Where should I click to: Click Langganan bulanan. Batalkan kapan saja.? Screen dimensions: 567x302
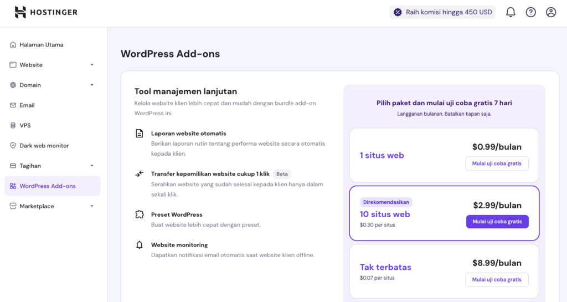click(x=444, y=114)
